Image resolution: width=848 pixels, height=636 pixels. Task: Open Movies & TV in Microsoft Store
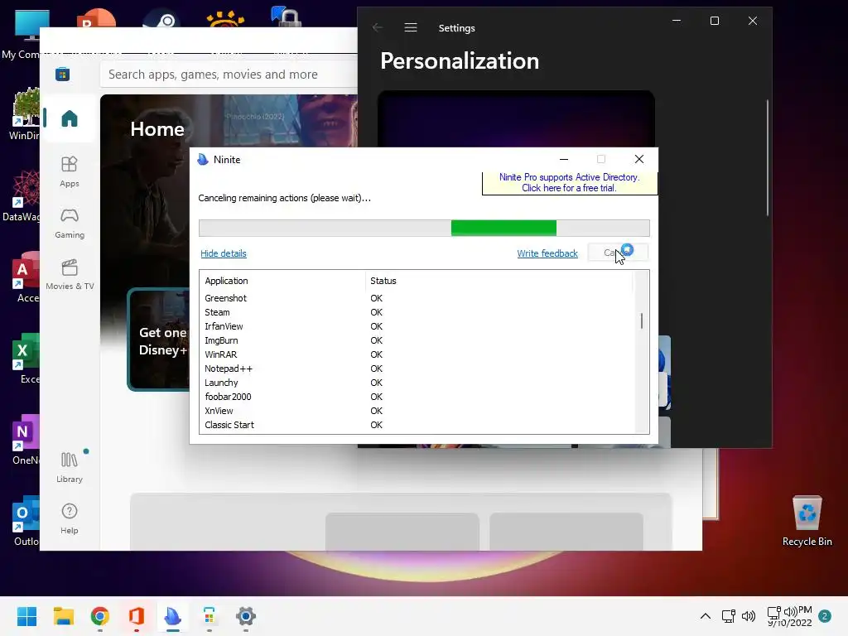pyautogui.click(x=70, y=275)
